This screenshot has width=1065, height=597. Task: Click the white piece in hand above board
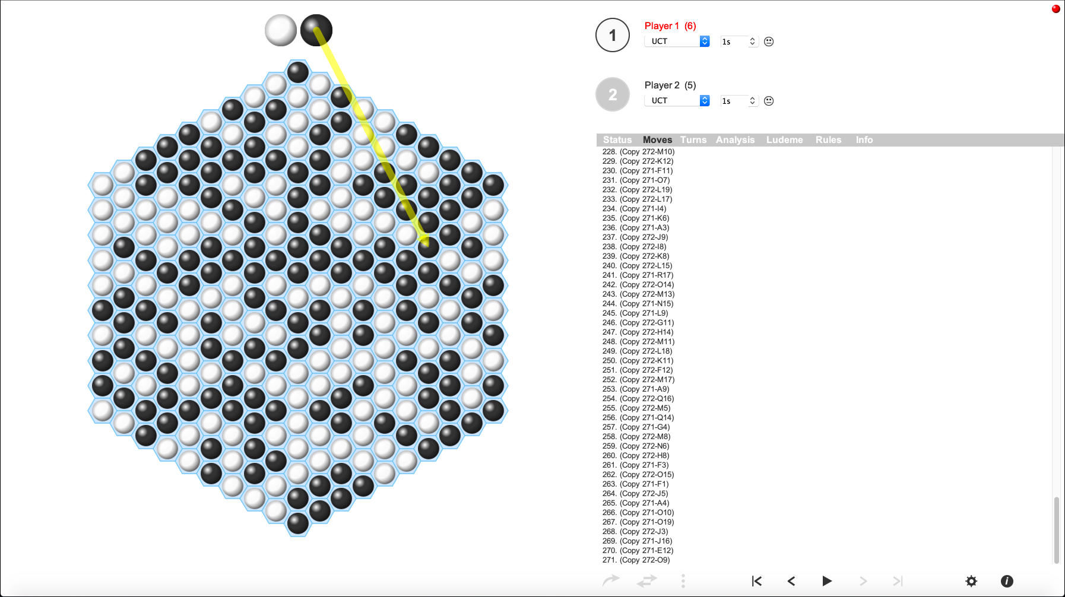tap(281, 30)
